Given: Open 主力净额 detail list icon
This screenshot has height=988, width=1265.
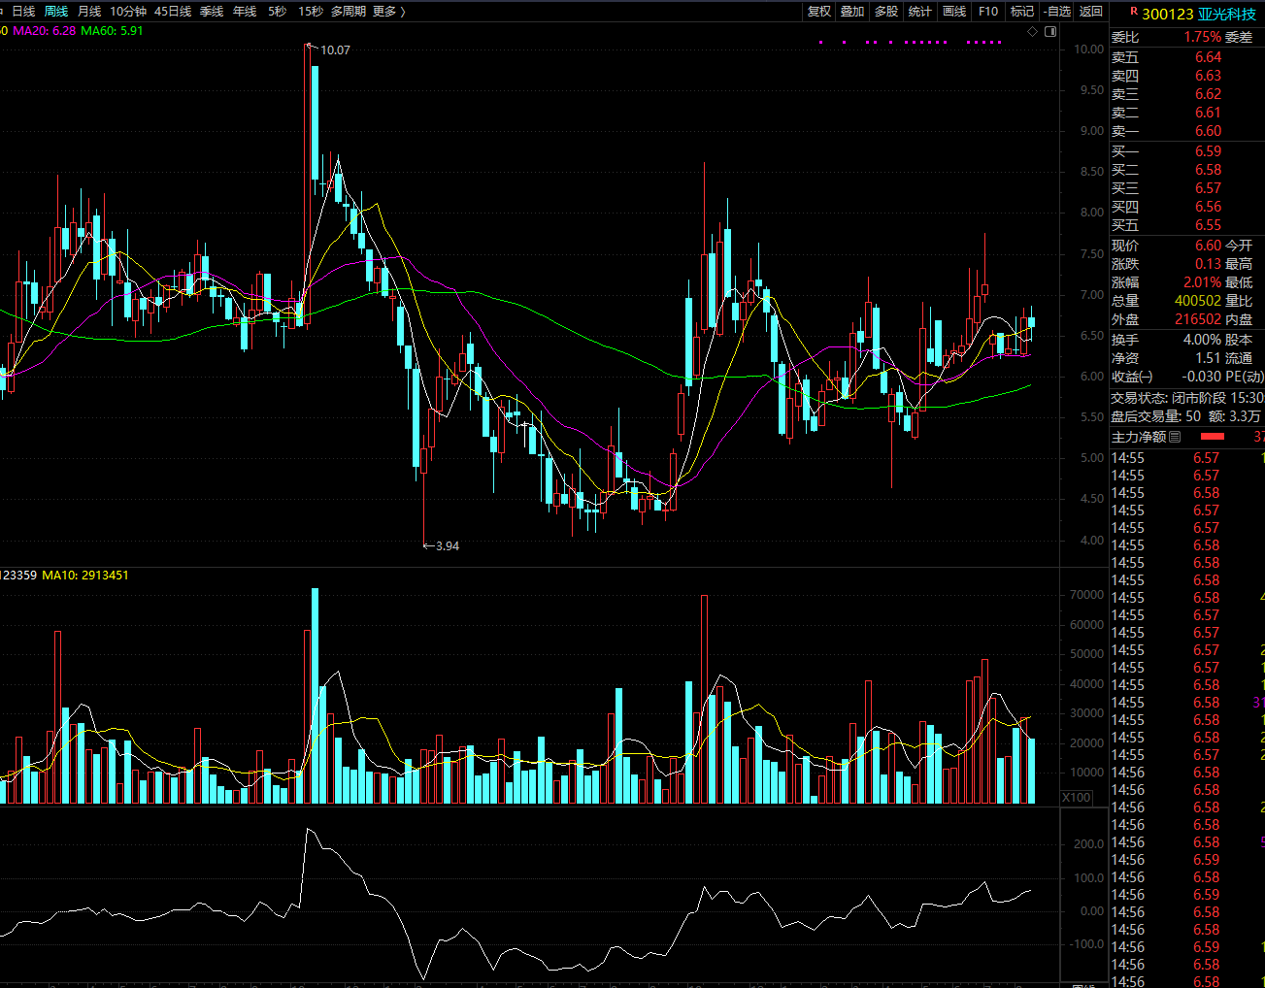Looking at the screenshot, I should pos(1175,437).
